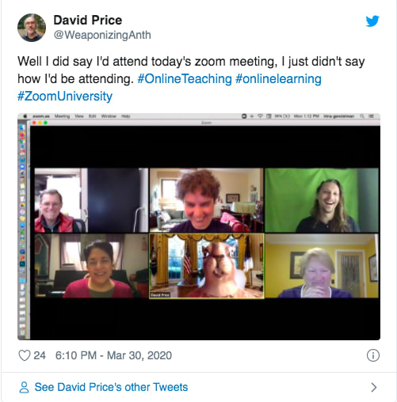Open the notification center list icon
This screenshot has height=402, width=397.
pyautogui.click(x=371, y=116)
